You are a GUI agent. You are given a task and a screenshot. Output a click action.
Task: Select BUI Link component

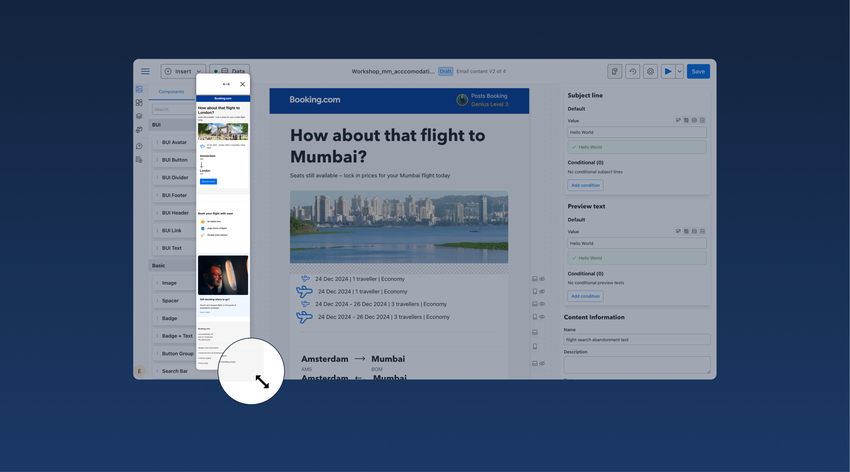(174, 231)
